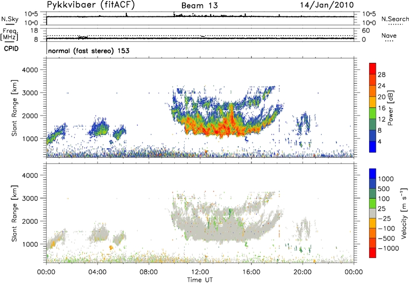Select the Freq. [MHz] axis label
Viewport: 409px width, 283px height.
coord(10,34)
